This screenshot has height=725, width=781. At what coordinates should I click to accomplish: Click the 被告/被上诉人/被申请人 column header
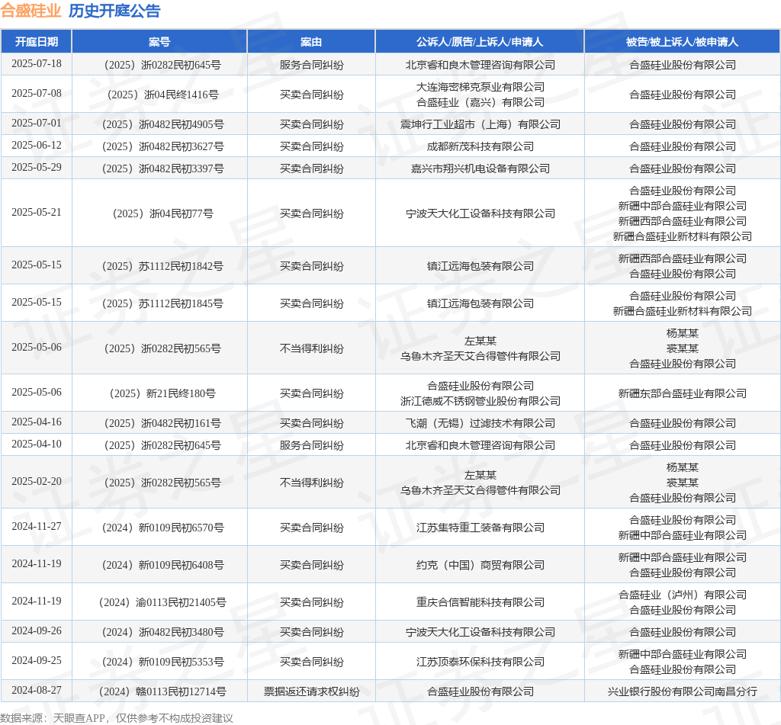(682, 42)
